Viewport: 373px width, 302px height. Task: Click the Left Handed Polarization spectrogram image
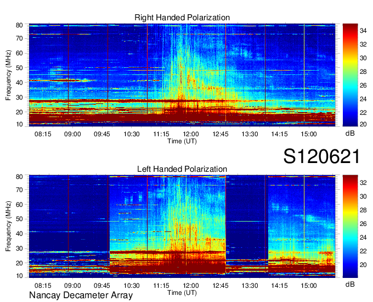click(x=182, y=226)
